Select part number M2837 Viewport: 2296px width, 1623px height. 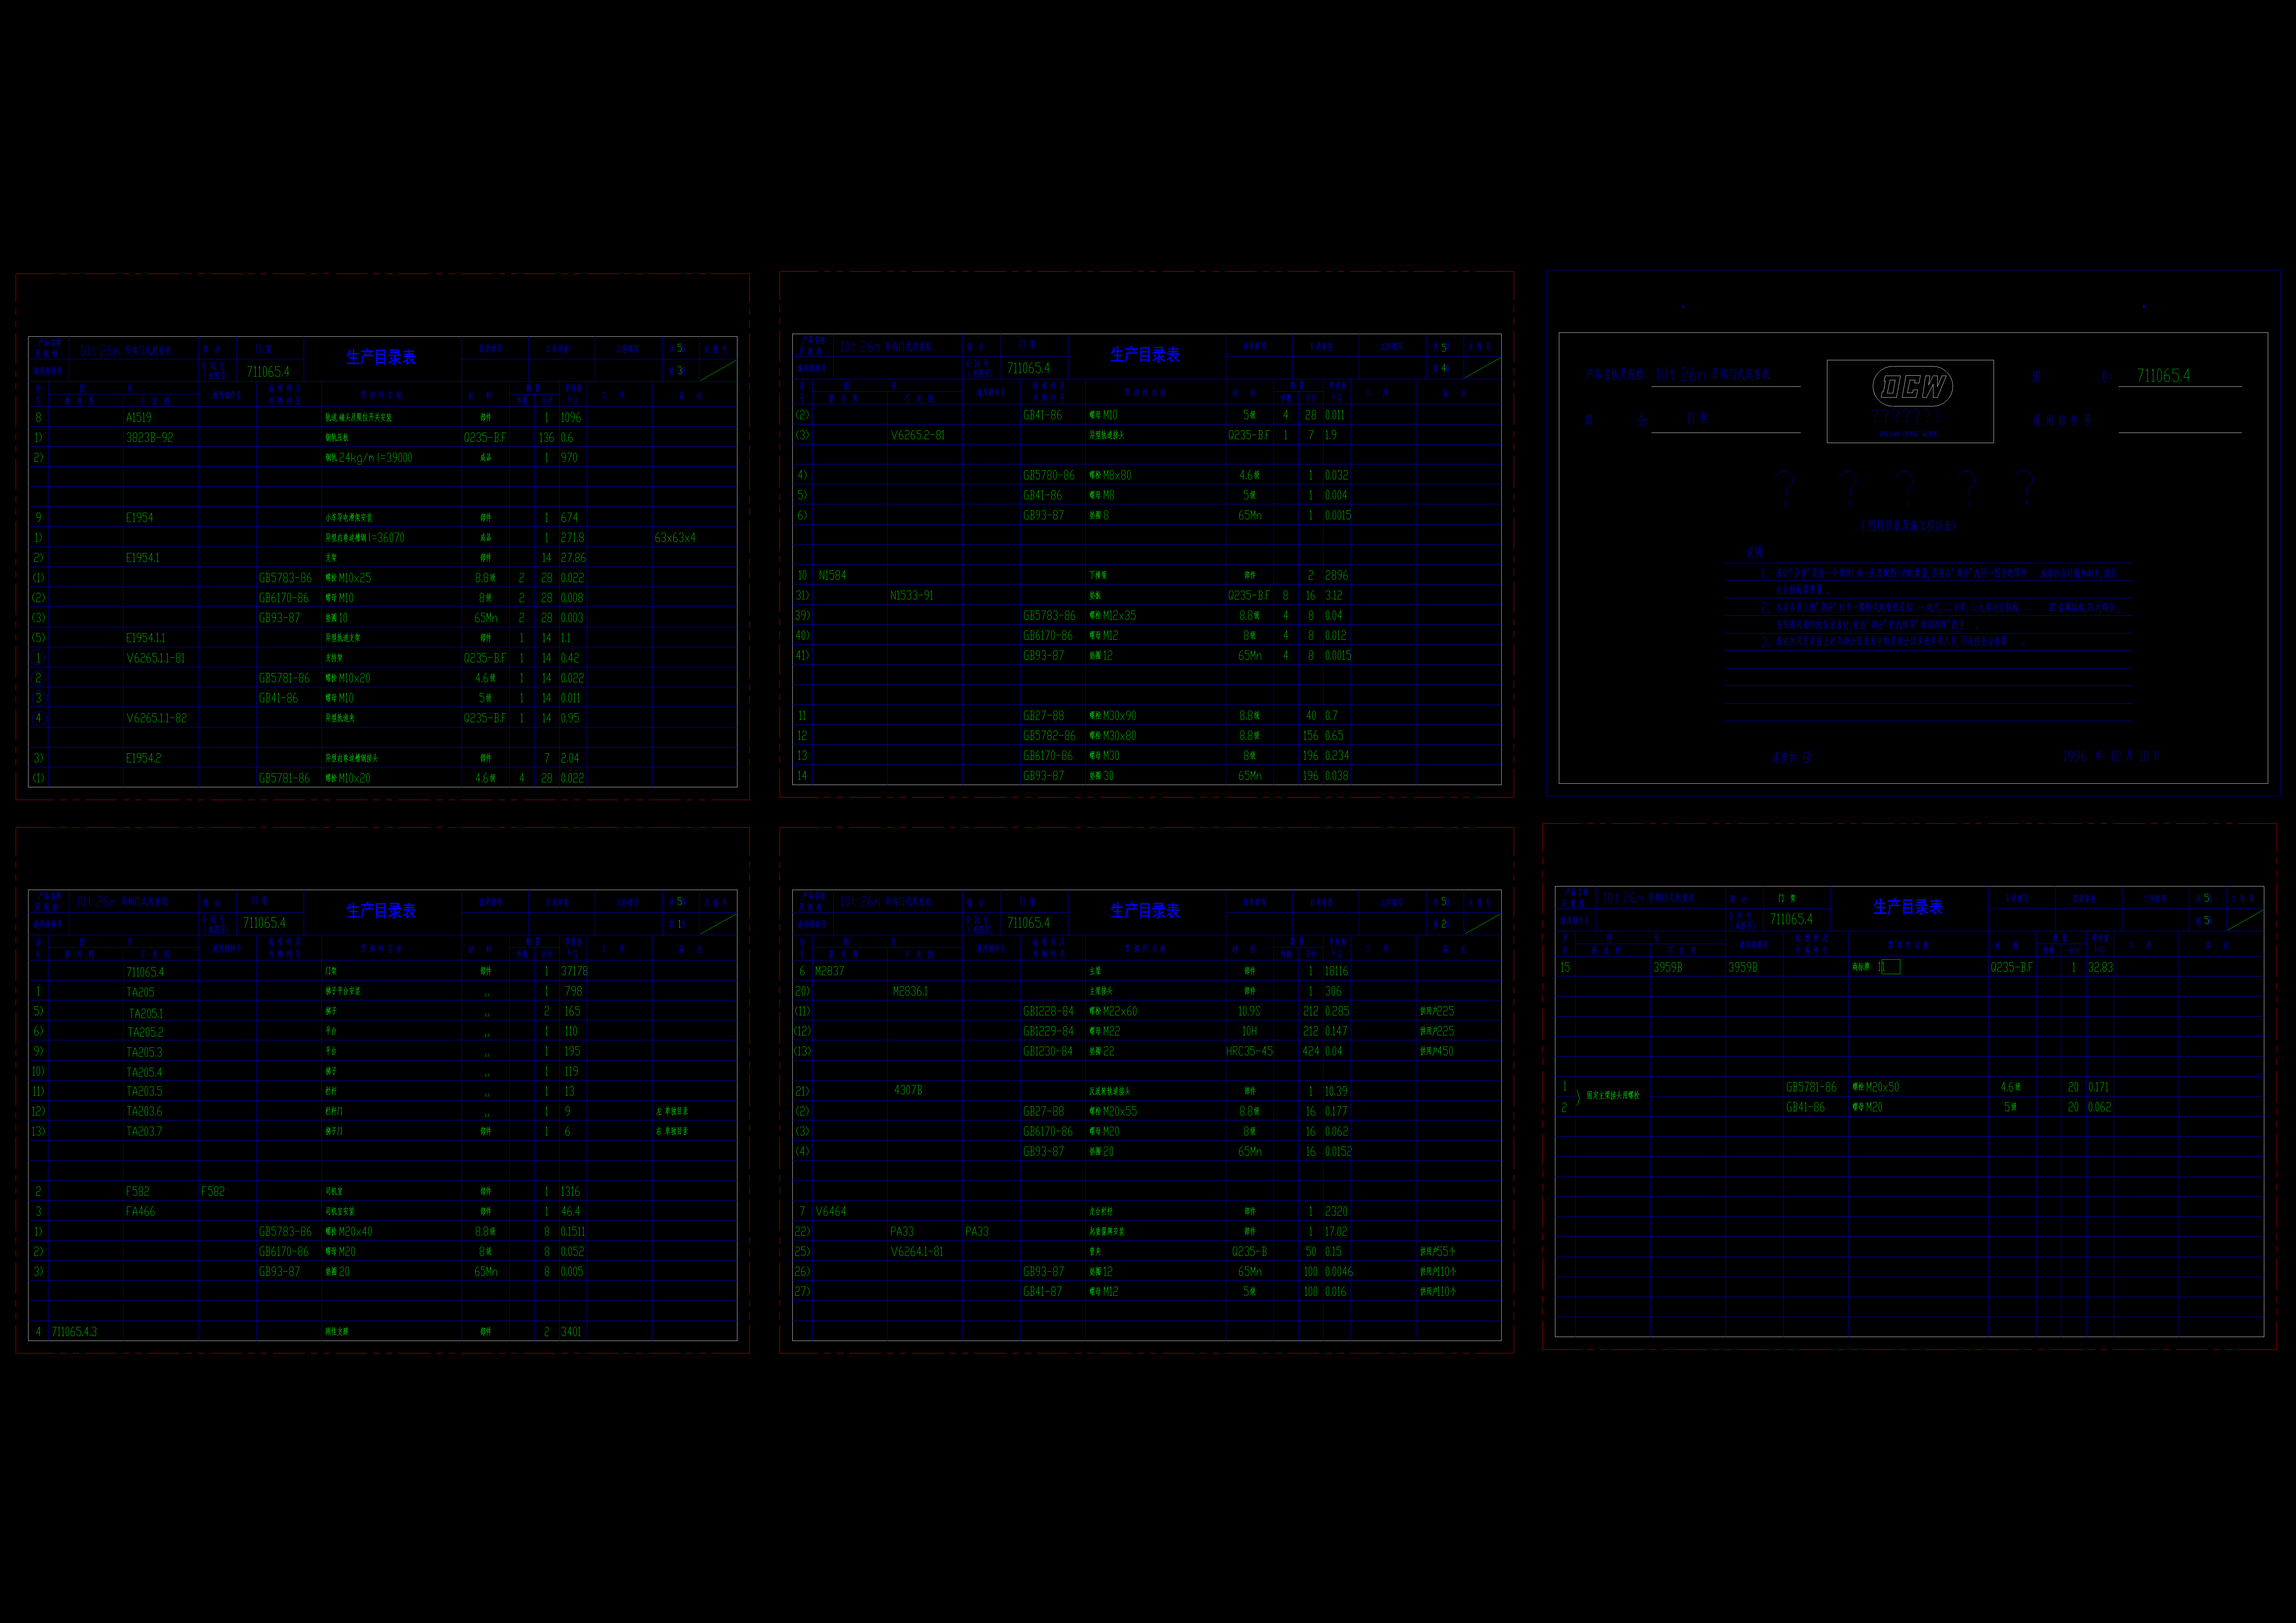tap(830, 971)
